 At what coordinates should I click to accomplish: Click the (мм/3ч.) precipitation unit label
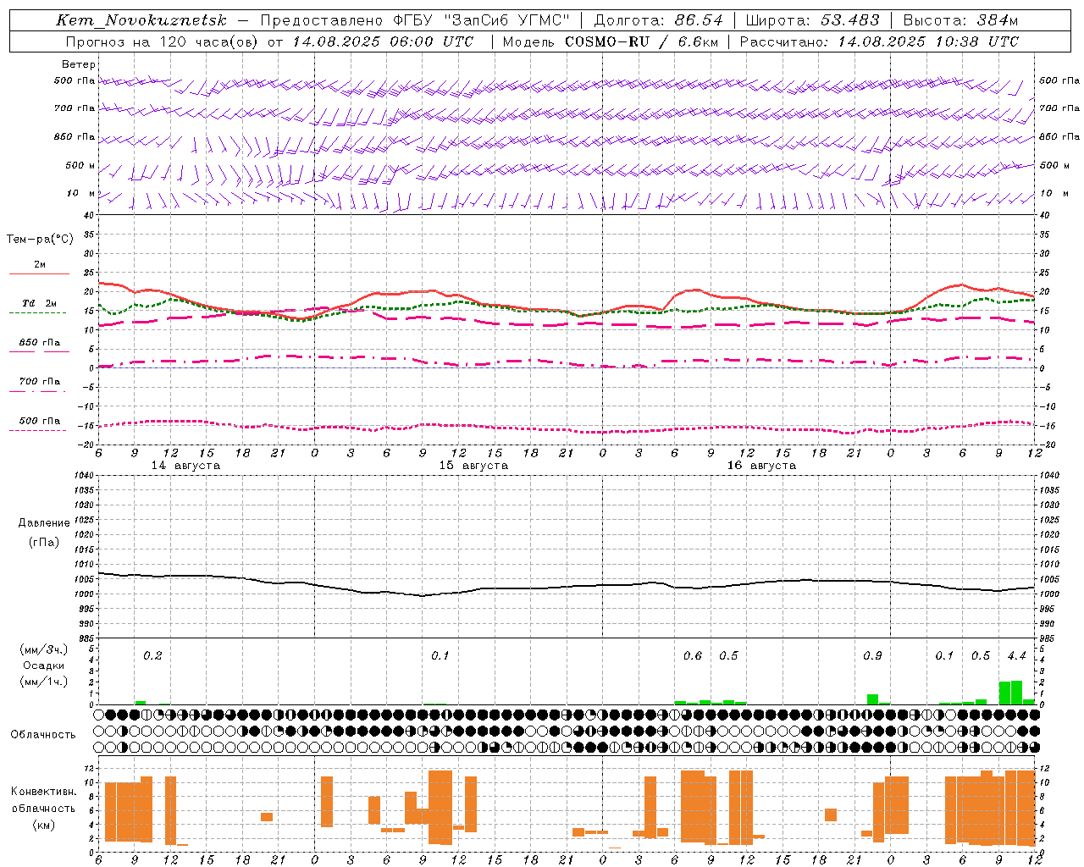click(44, 649)
